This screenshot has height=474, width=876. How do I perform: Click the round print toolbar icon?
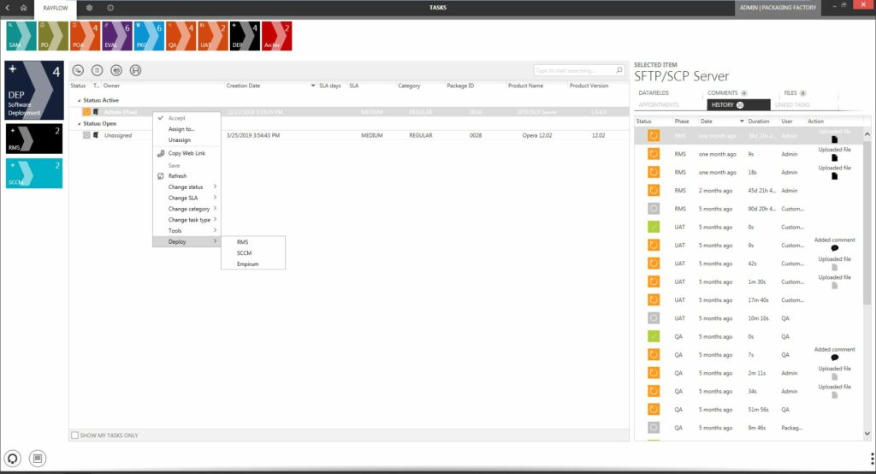pyautogui.click(x=116, y=70)
